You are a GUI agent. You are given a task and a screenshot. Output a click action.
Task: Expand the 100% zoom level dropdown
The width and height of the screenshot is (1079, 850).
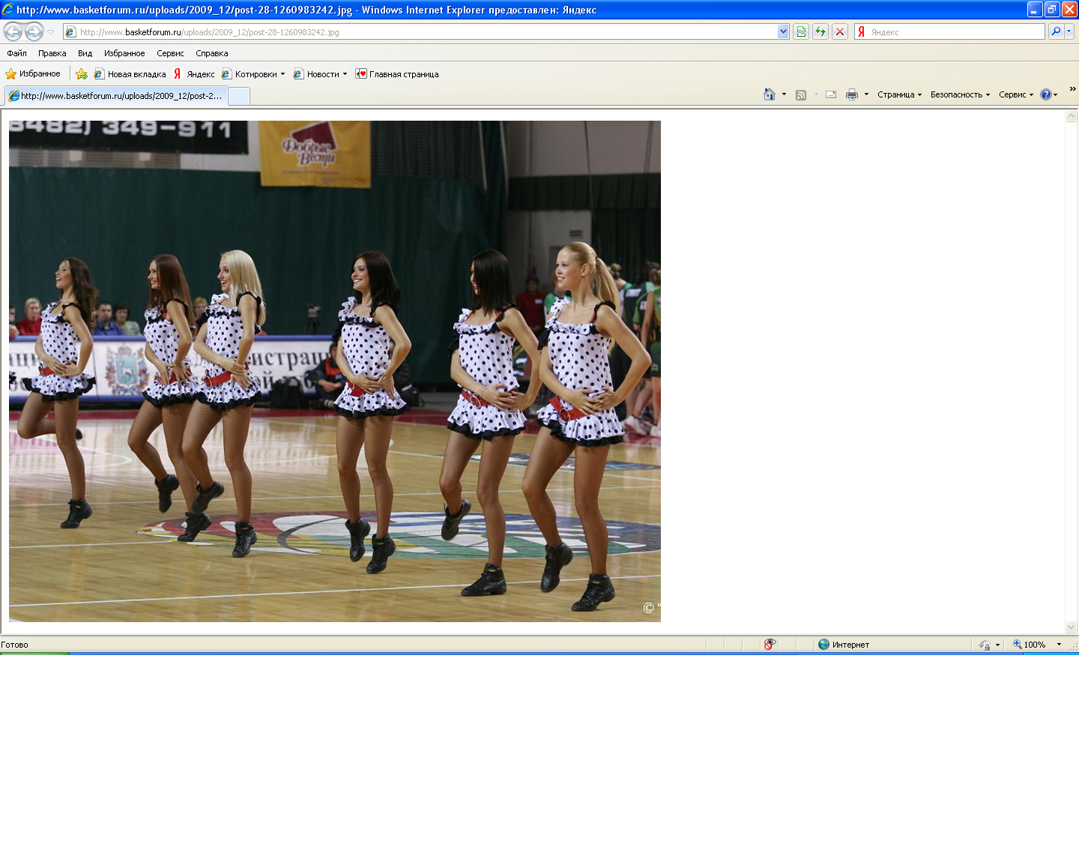pos(1059,645)
